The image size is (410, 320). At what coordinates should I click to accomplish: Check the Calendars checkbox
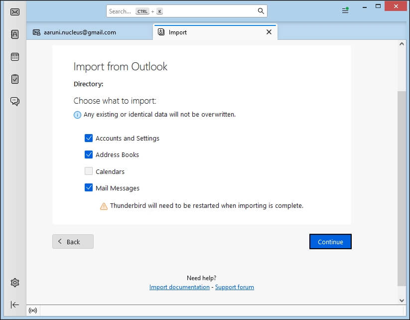89,171
